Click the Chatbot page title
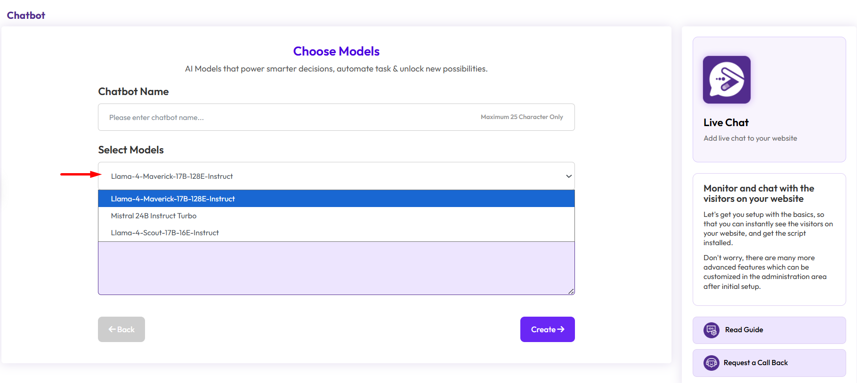 (x=26, y=15)
